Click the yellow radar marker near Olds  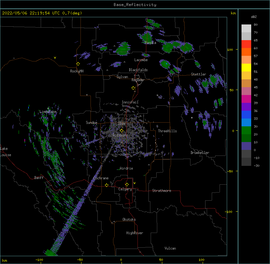click(x=122, y=131)
